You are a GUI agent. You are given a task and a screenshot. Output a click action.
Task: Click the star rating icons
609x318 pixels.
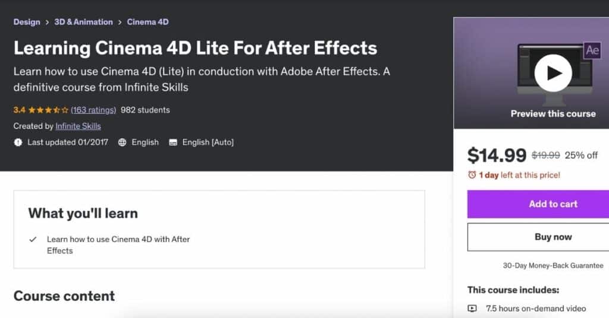[x=48, y=110]
